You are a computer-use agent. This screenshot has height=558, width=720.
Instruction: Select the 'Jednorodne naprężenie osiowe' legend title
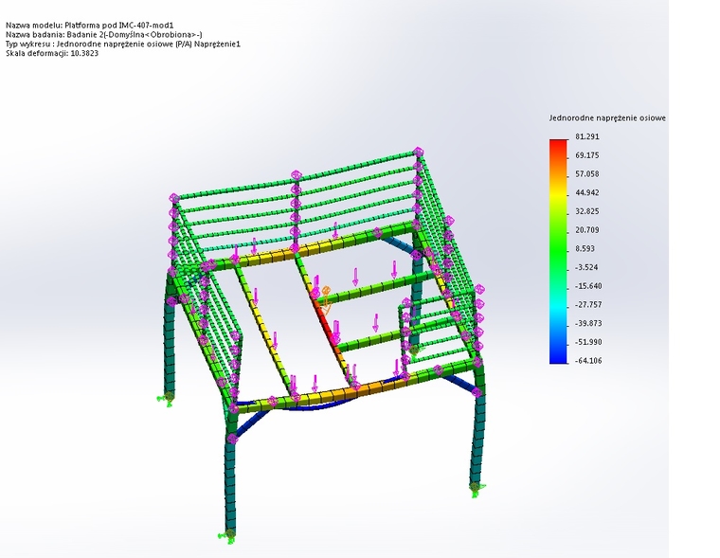(607, 118)
